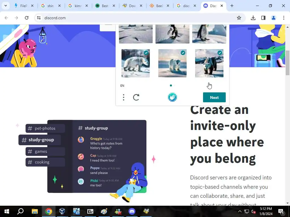
Task: Click the pet-photos channel label
Action: pyautogui.click(x=45, y=128)
